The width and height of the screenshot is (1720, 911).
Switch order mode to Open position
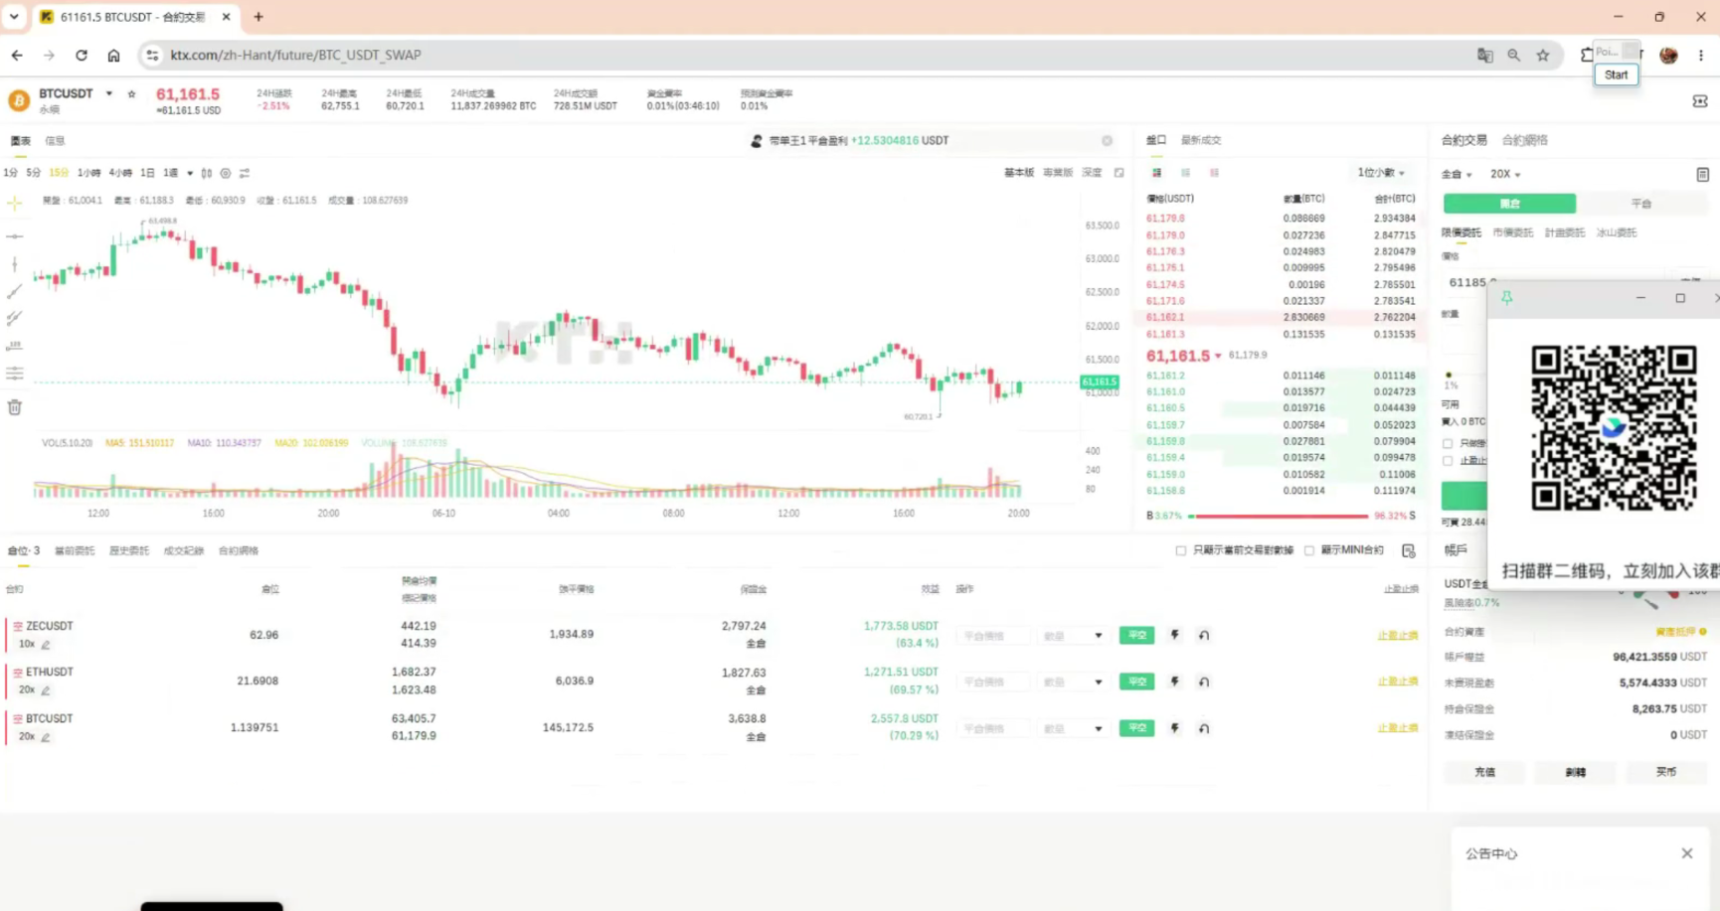tap(1509, 204)
